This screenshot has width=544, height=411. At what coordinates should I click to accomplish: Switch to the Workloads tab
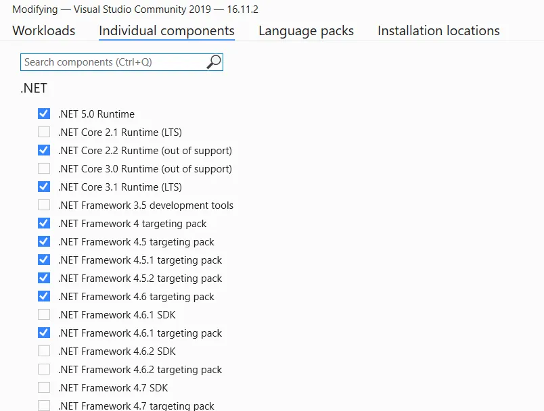point(44,30)
